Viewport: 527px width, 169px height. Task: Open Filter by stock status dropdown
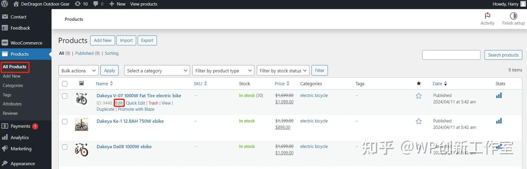tap(283, 71)
